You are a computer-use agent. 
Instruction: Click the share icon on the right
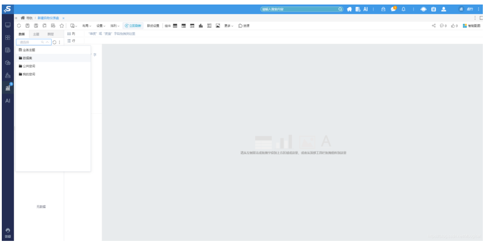tap(434, 26)
